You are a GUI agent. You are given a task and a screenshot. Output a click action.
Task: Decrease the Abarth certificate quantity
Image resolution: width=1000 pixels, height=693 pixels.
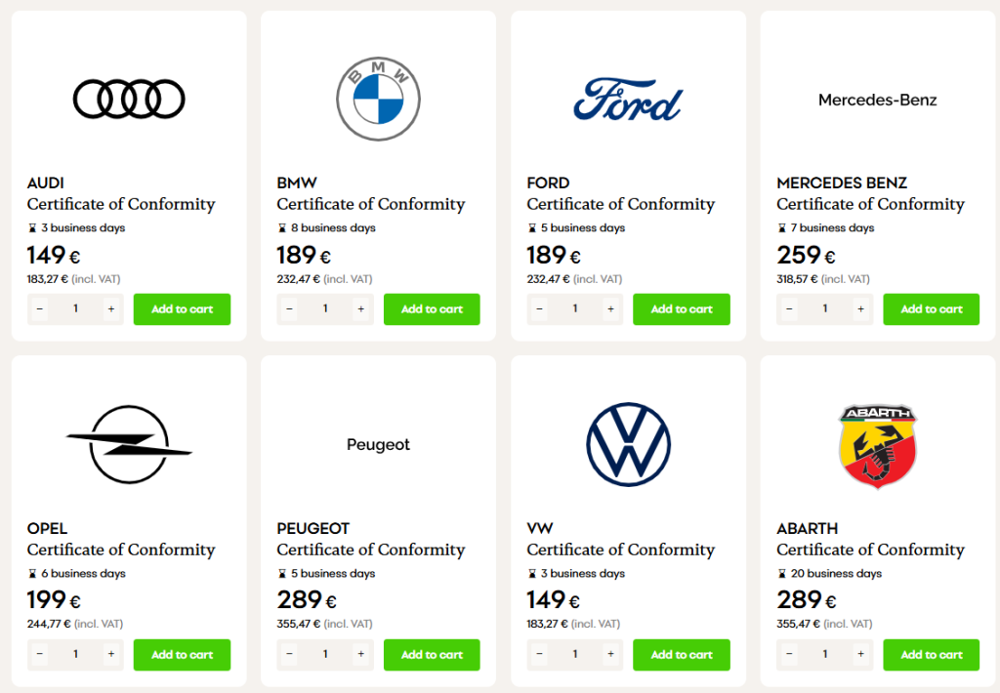[x=789, y=654]
